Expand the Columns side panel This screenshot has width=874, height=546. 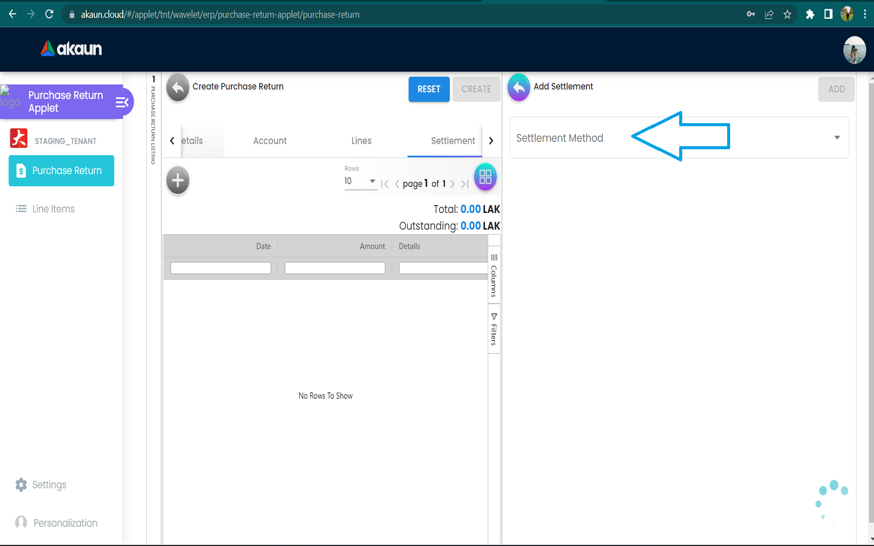coord(494,276)
